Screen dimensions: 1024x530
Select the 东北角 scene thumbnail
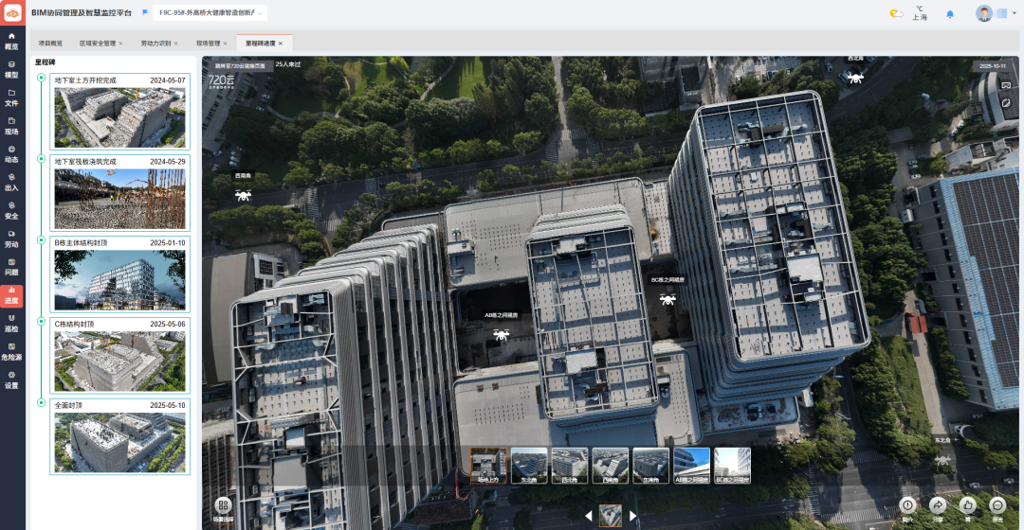[x=529, y=465]
